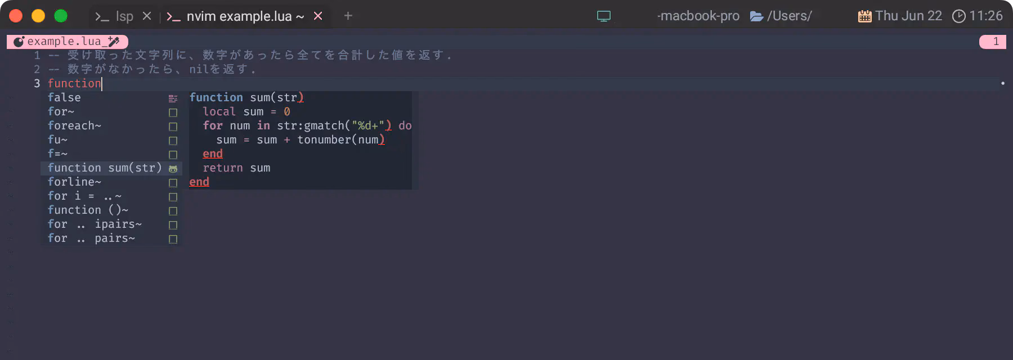Select the 'function ()~' snippet completion

tap(111, 210)
